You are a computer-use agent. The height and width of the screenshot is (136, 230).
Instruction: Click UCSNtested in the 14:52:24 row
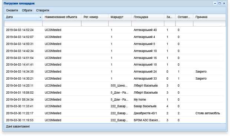tap(53, 30)
